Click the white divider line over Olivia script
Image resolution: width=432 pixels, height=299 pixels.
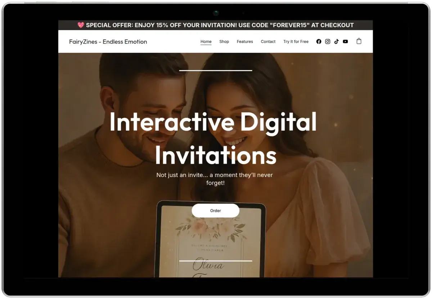click(215, 261)
